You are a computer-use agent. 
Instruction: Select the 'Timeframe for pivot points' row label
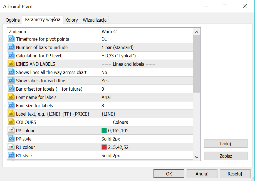(x=43, y=39)
